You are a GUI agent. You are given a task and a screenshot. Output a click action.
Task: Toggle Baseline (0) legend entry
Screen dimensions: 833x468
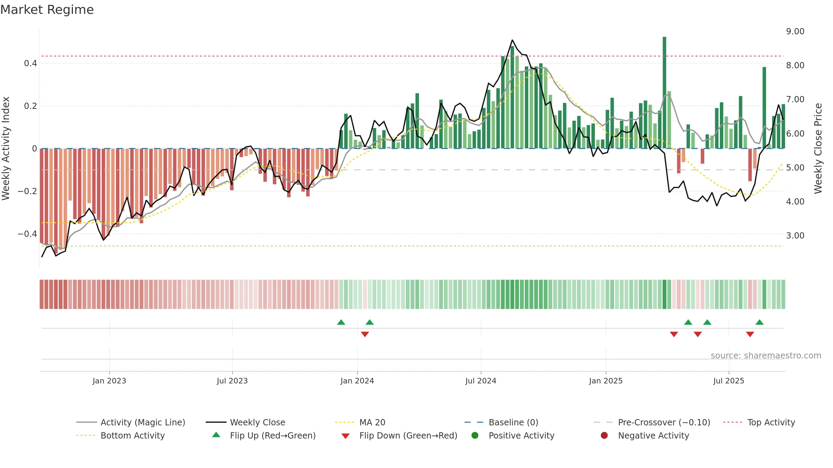coord(501,422)
